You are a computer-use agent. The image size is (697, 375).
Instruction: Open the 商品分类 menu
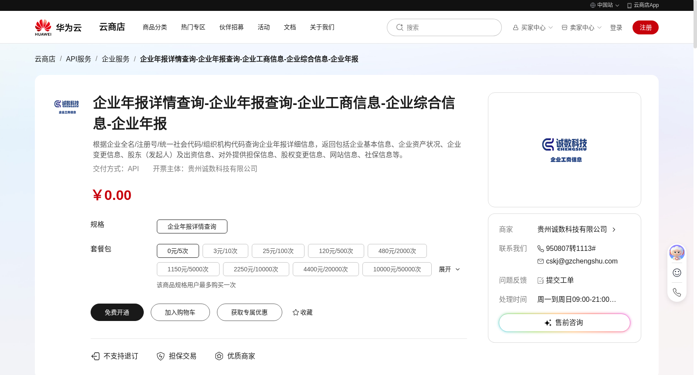coord(155,27)
